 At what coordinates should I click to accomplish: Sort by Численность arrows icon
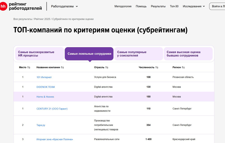[157, 67]
